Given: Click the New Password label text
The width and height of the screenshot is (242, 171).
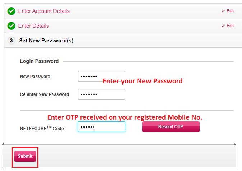Looking at the screenshot, I should [x=35, y=77].
